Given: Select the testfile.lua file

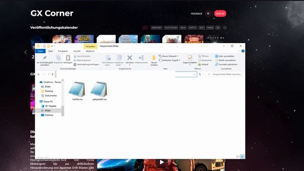Looking at the screenshot, I should pos(77,91).
